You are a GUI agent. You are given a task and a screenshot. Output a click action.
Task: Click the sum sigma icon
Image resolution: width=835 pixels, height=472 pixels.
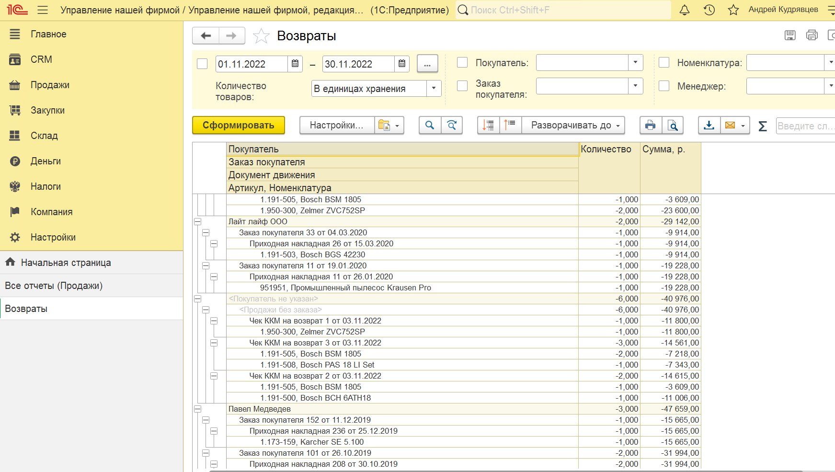[763, 126]
